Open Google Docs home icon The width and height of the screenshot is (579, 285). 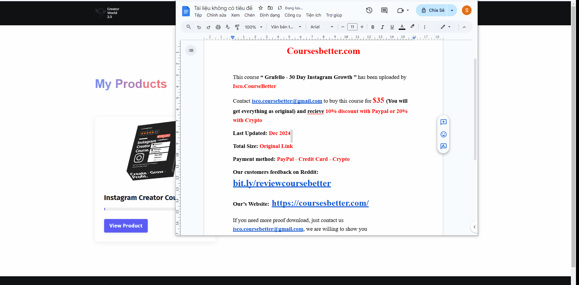(x=186, y=11)
